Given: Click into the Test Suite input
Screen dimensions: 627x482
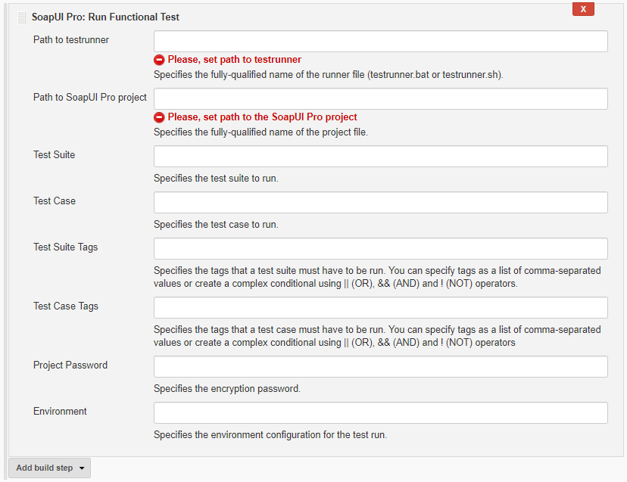Looking at the screenshot, I should [381, 157].
